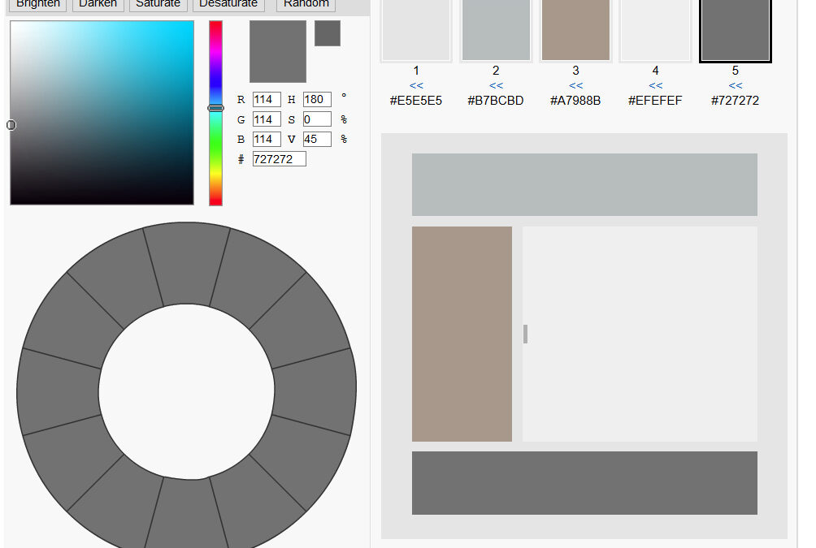Generate a Random color
Image resolution: width=816 pixels, height=548 pixels.
point(306,4)
